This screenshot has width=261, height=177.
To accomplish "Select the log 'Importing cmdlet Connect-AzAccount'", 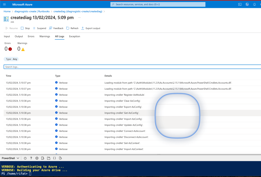I will point(132,131).
